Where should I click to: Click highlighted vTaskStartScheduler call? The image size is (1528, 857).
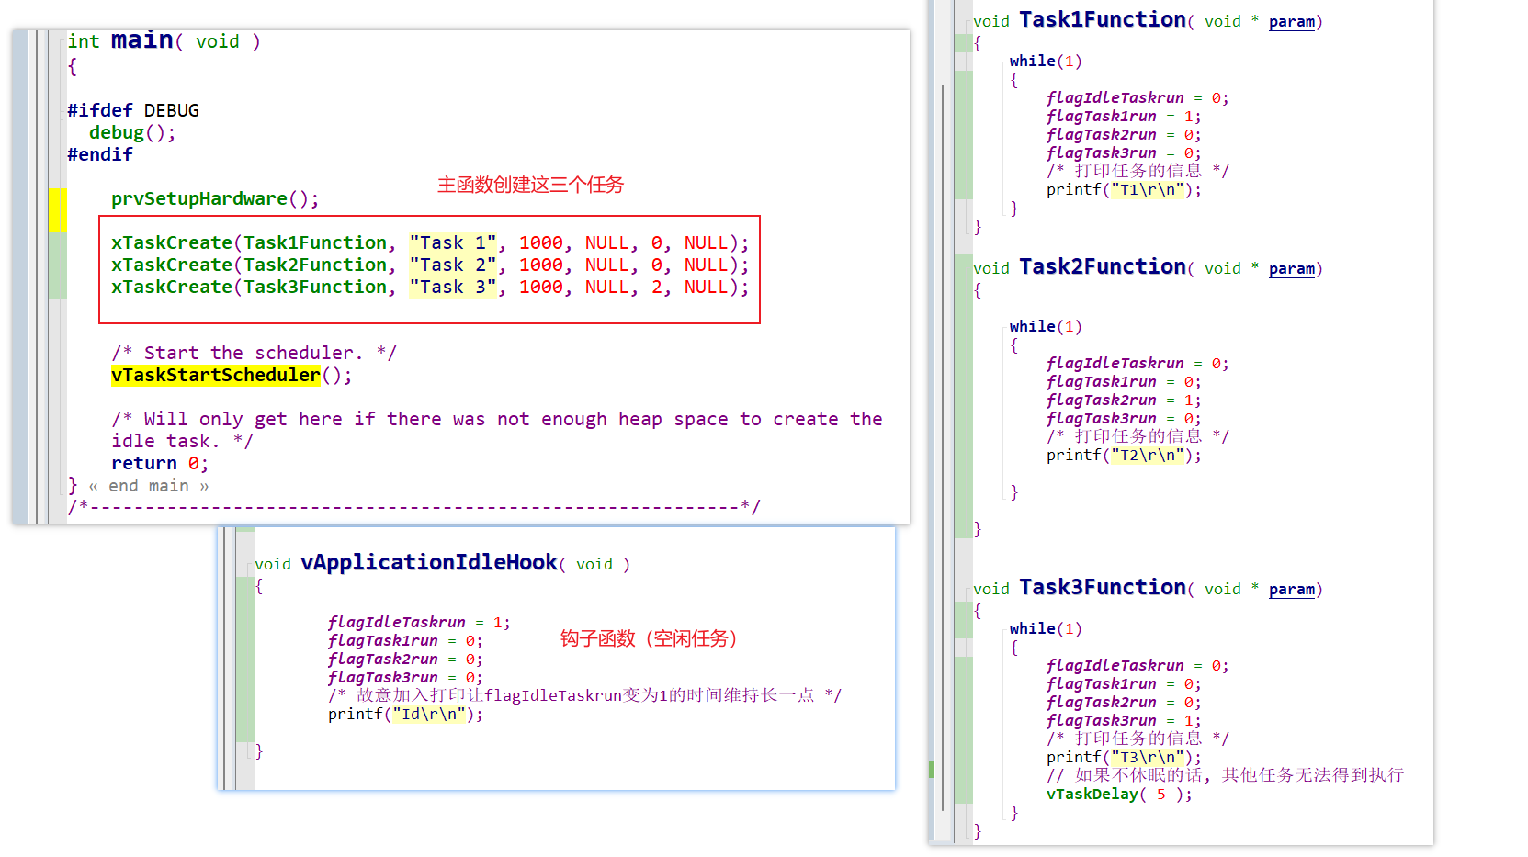[x=216, y=375]
